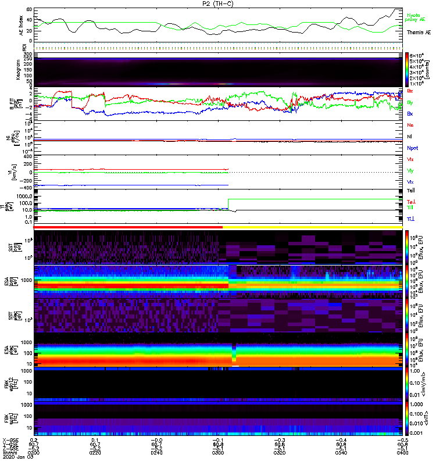Click the "0200" time tick label

(x=34, y=453)
